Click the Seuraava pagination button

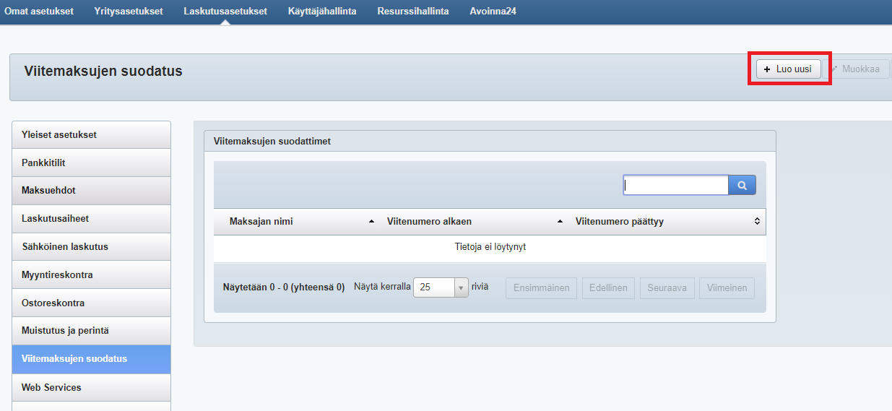click(x=667, y=288)
